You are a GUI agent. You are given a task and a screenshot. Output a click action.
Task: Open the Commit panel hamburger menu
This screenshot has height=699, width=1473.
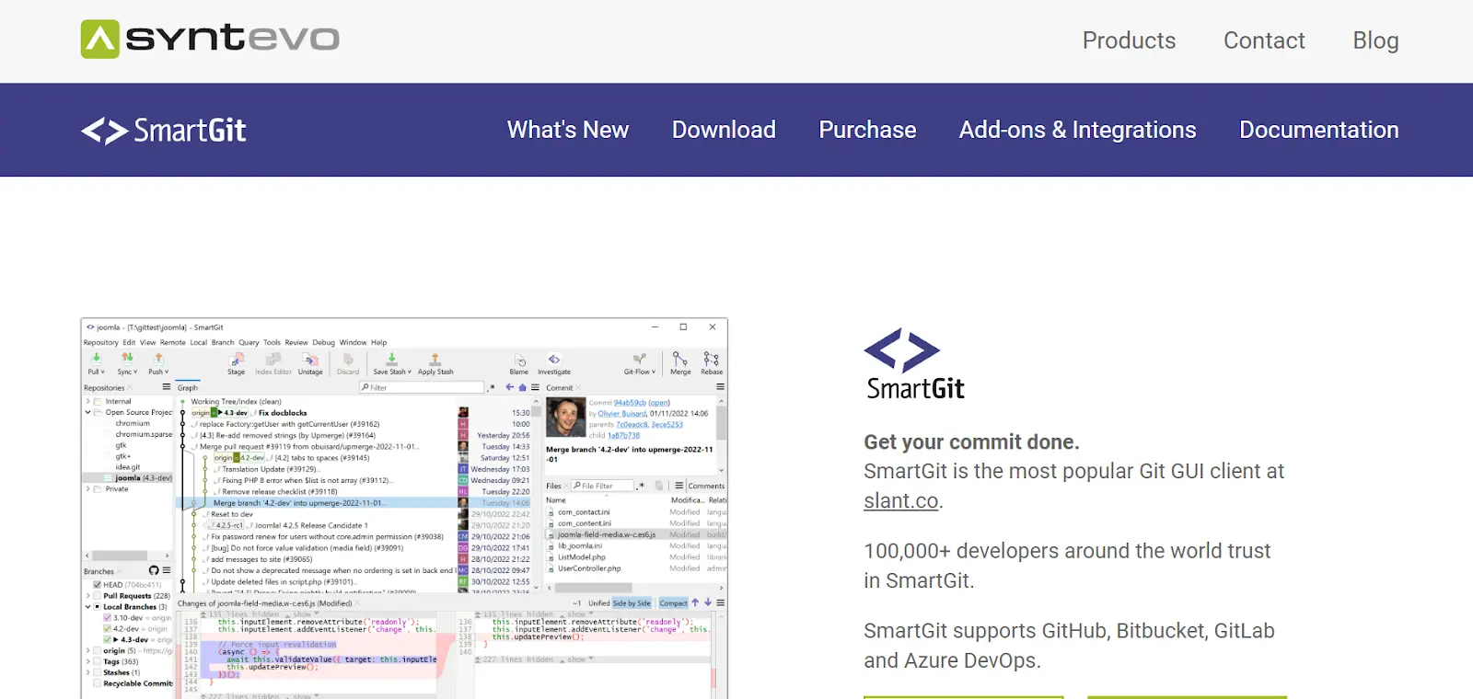pos(720,387)
